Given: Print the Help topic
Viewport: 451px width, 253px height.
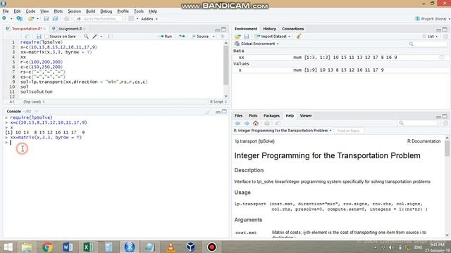Looking at the screenshot, I should [267, 124].
